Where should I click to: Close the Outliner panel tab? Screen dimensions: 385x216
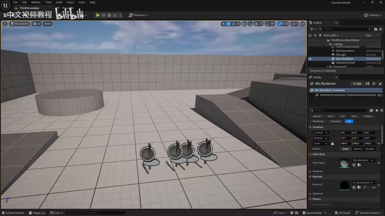coord(336,23)
